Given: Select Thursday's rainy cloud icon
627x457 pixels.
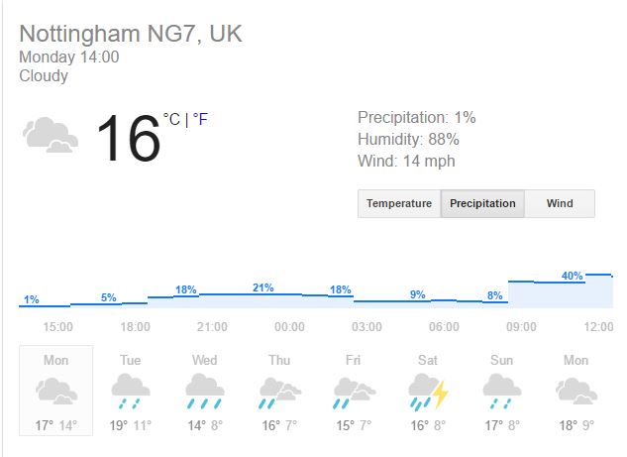Looking at the screenshot, I should point(279,392).
